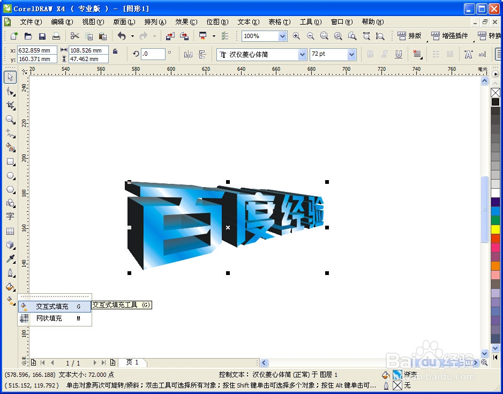Pick the black color swatch
This screenshot has height=394, width=503.
click(x=496, y=102)
